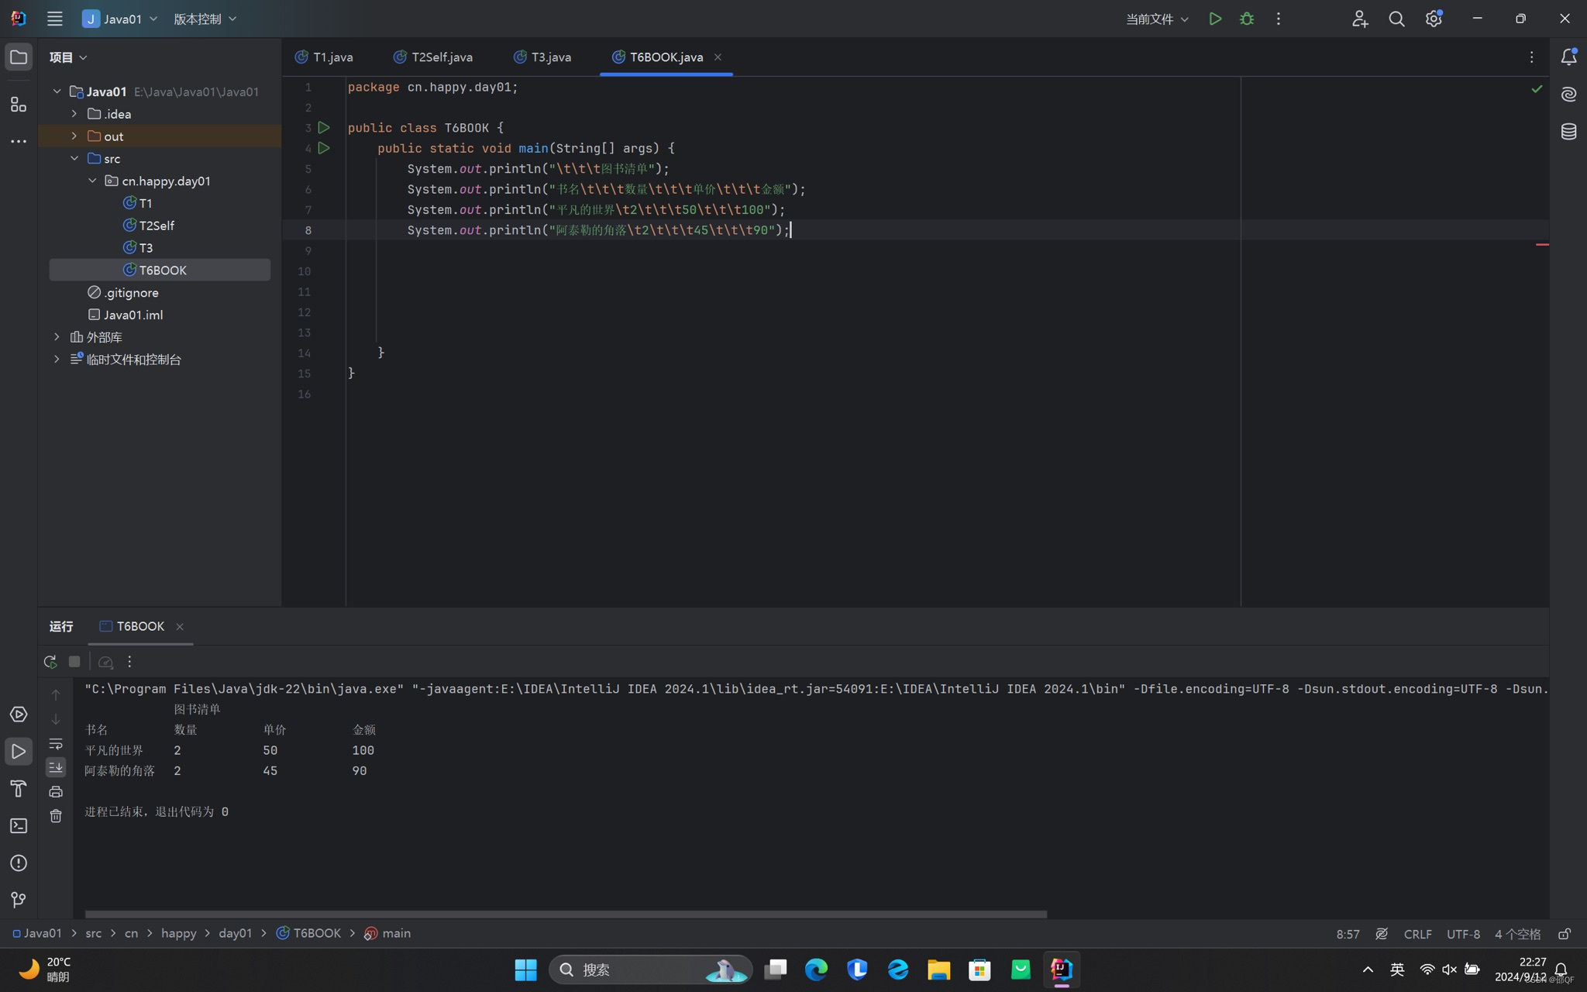This screenshot has height=992, width=1587.
Task: Open the main hamburger menu
Action: pos(54,19)
